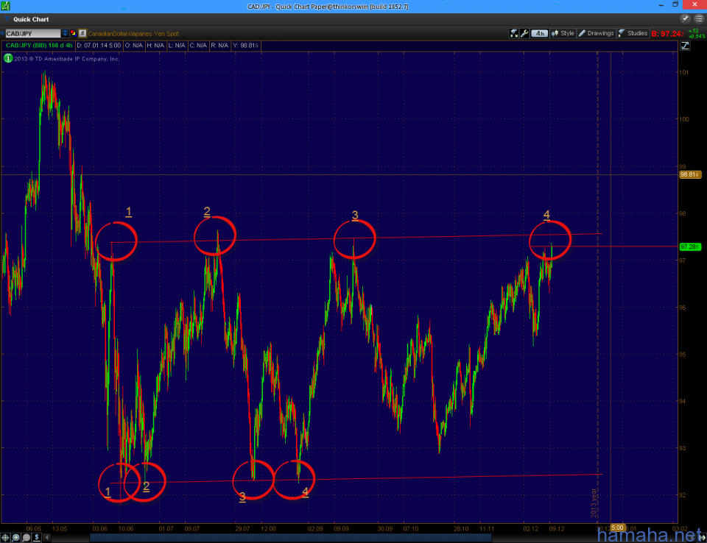Open the list menu icon in header
This screenshot has width=707, height=543.
(700, 19)
